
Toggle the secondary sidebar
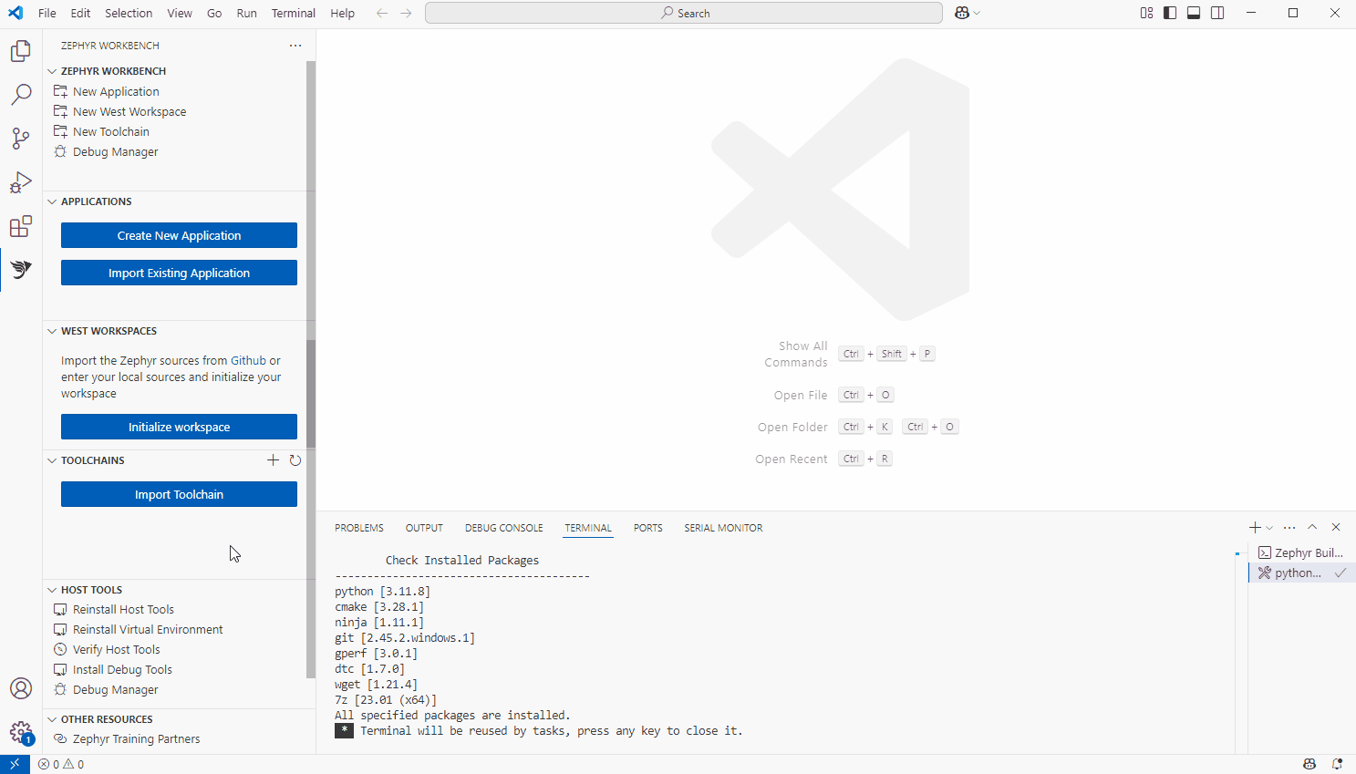pos(1217,13)
